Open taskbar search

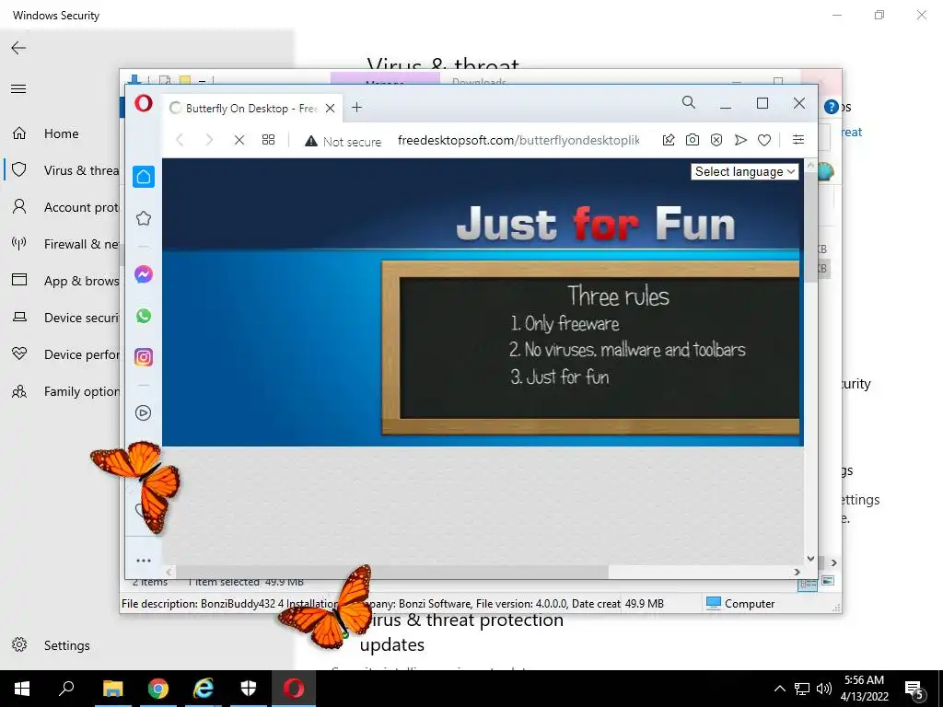click(x=66, y=689)
